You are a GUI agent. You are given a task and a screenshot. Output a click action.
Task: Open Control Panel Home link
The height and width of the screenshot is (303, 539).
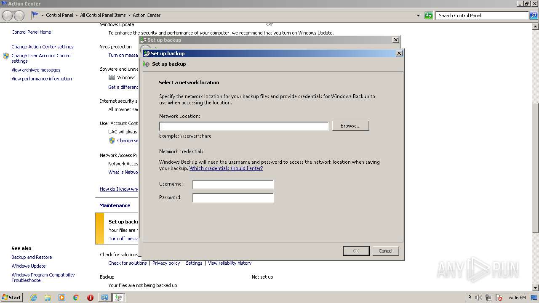pyautogui.click(x=31, y=32)
